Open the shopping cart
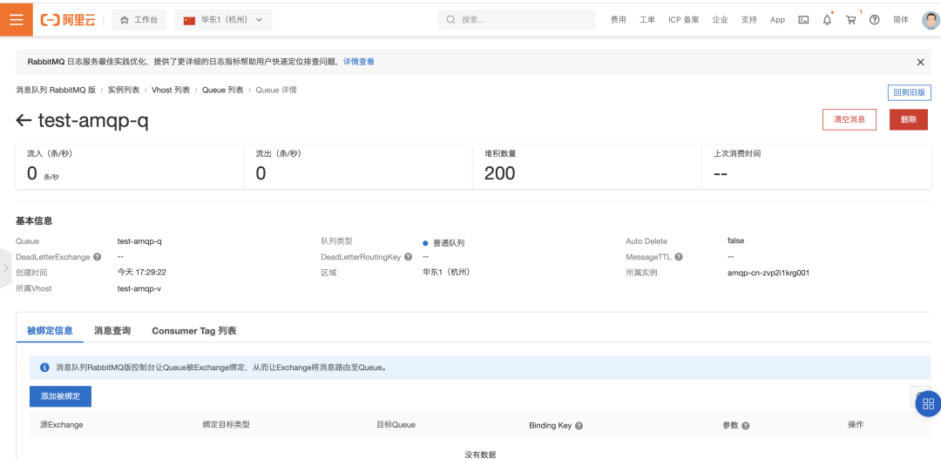 click(850, 20)
